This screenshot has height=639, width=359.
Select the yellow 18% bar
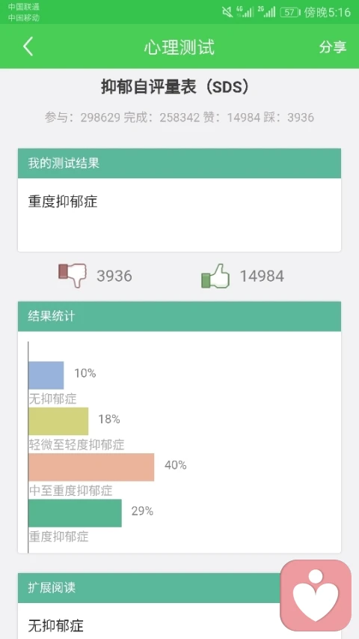pos(58,421)
